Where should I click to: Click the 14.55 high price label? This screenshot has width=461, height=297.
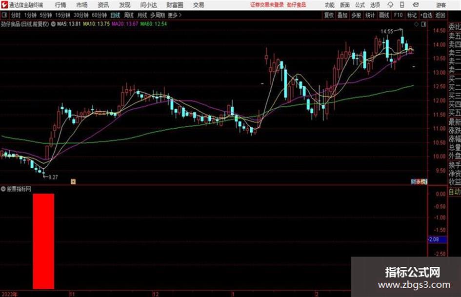click(387, 31)
